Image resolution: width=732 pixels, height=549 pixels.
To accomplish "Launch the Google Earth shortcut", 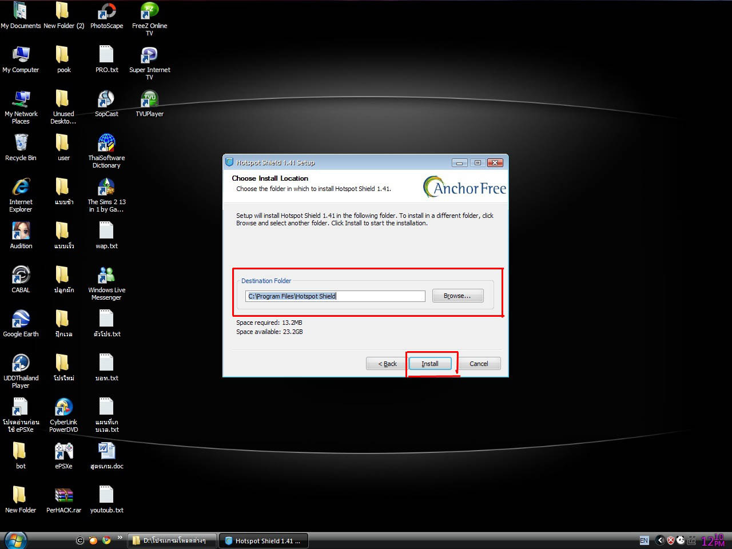I will tap(21, 324).
